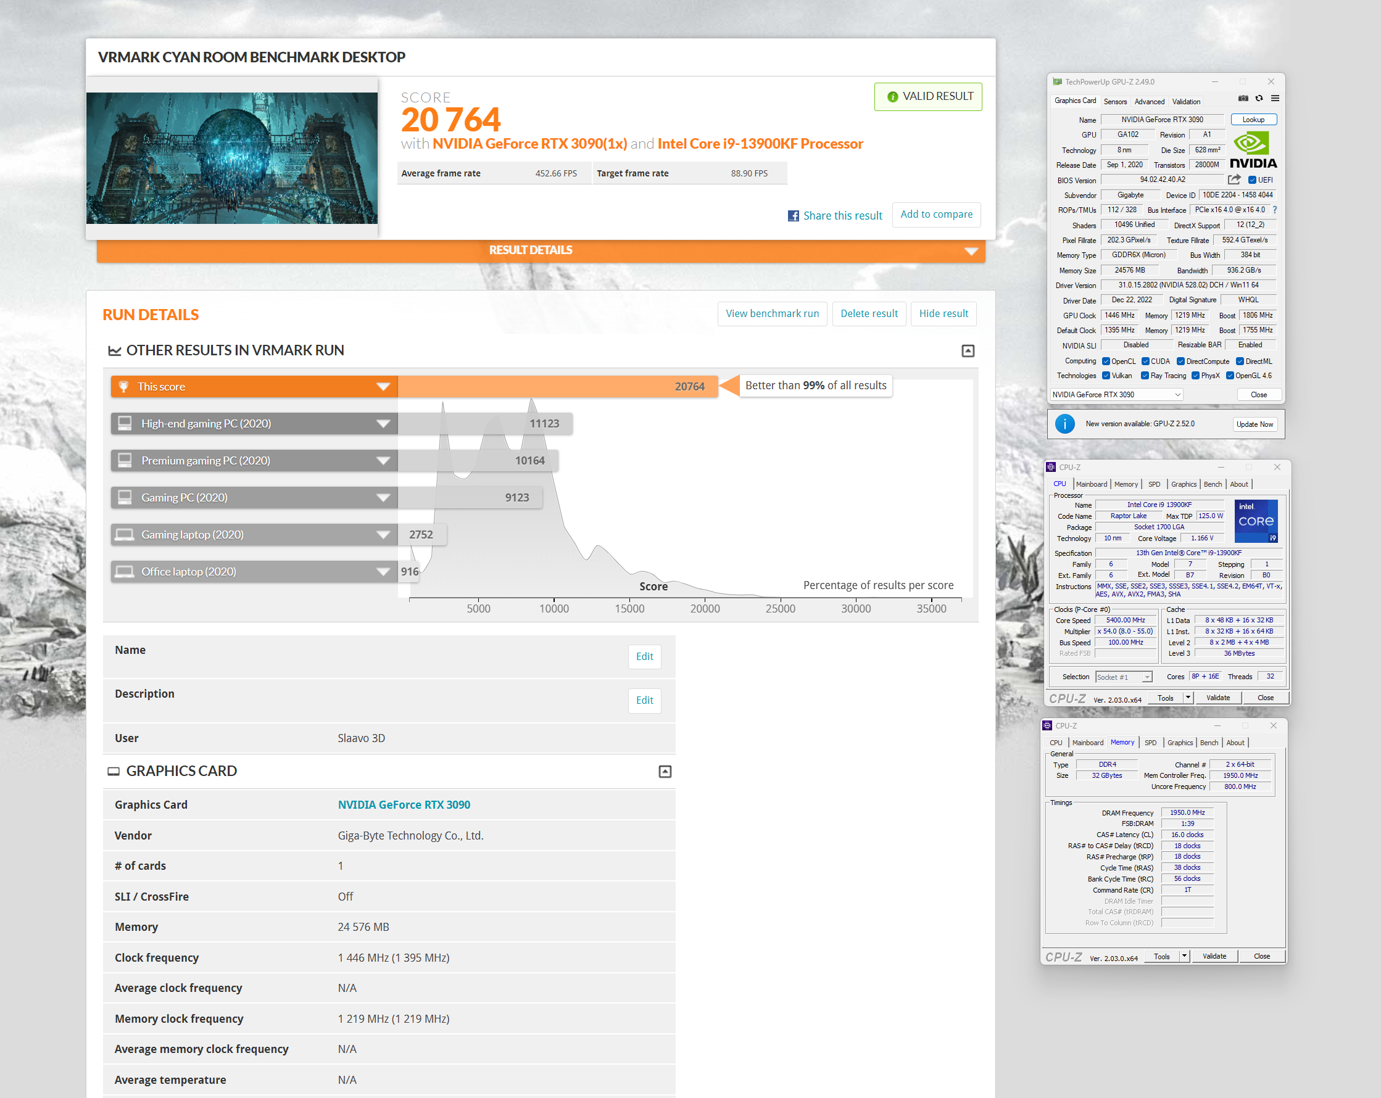Toggle the PhysX checkbox
The width and height of the screenshot is (1381, 1098).
pyautogui.click(x=1195, y=376)
